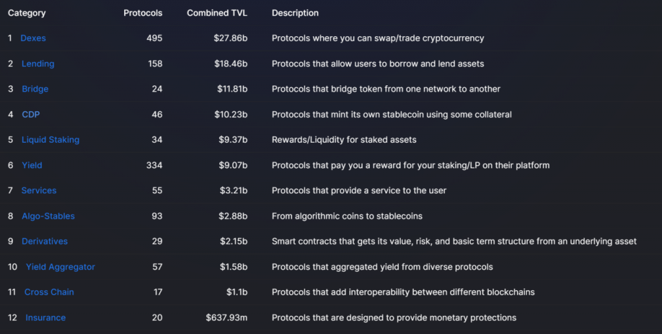Open the Yield Aggregator category
Viewport: 662px width, 334px height.
click(x=60, y=267)
